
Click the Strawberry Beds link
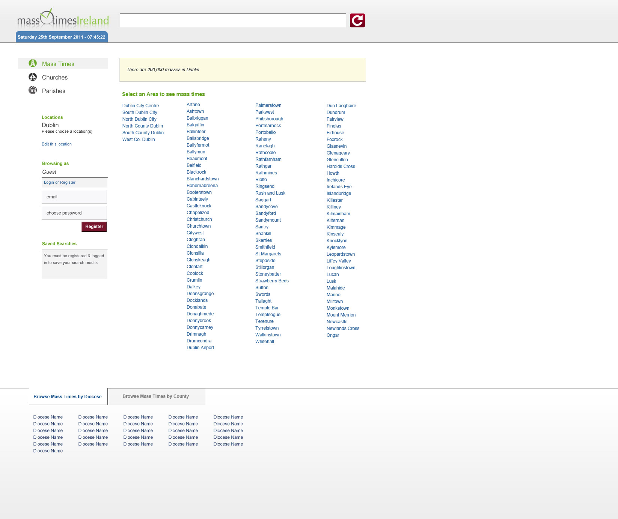click(272, 281)
